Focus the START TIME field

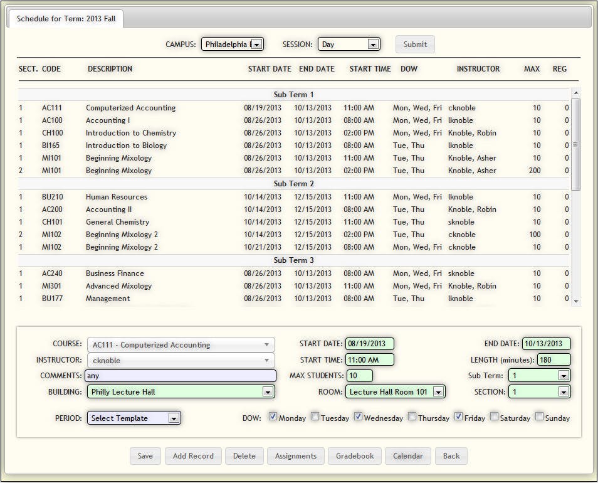(370, 360)
